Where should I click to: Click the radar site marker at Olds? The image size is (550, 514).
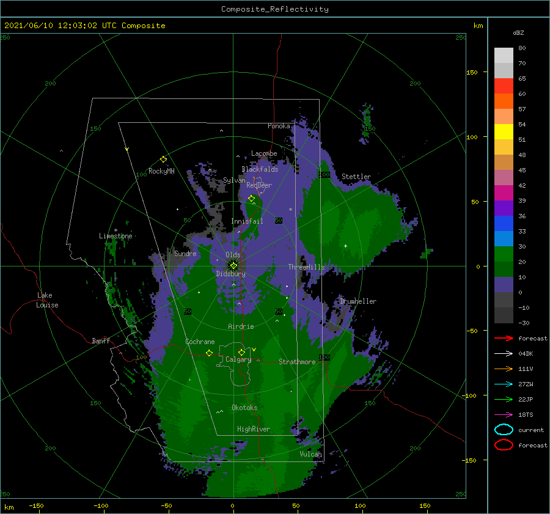coord(233,266)
